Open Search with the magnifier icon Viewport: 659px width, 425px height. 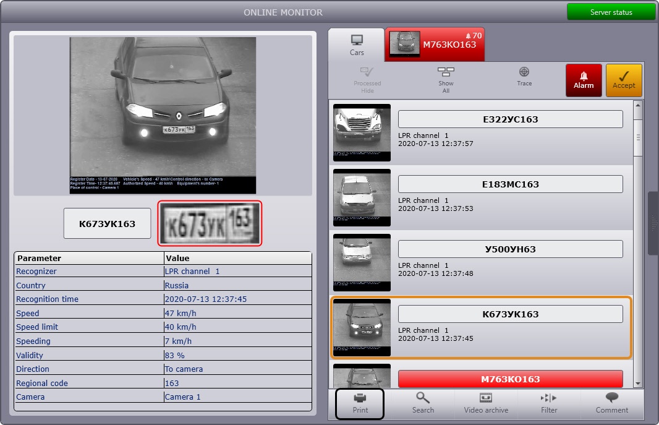coord(423,403)
